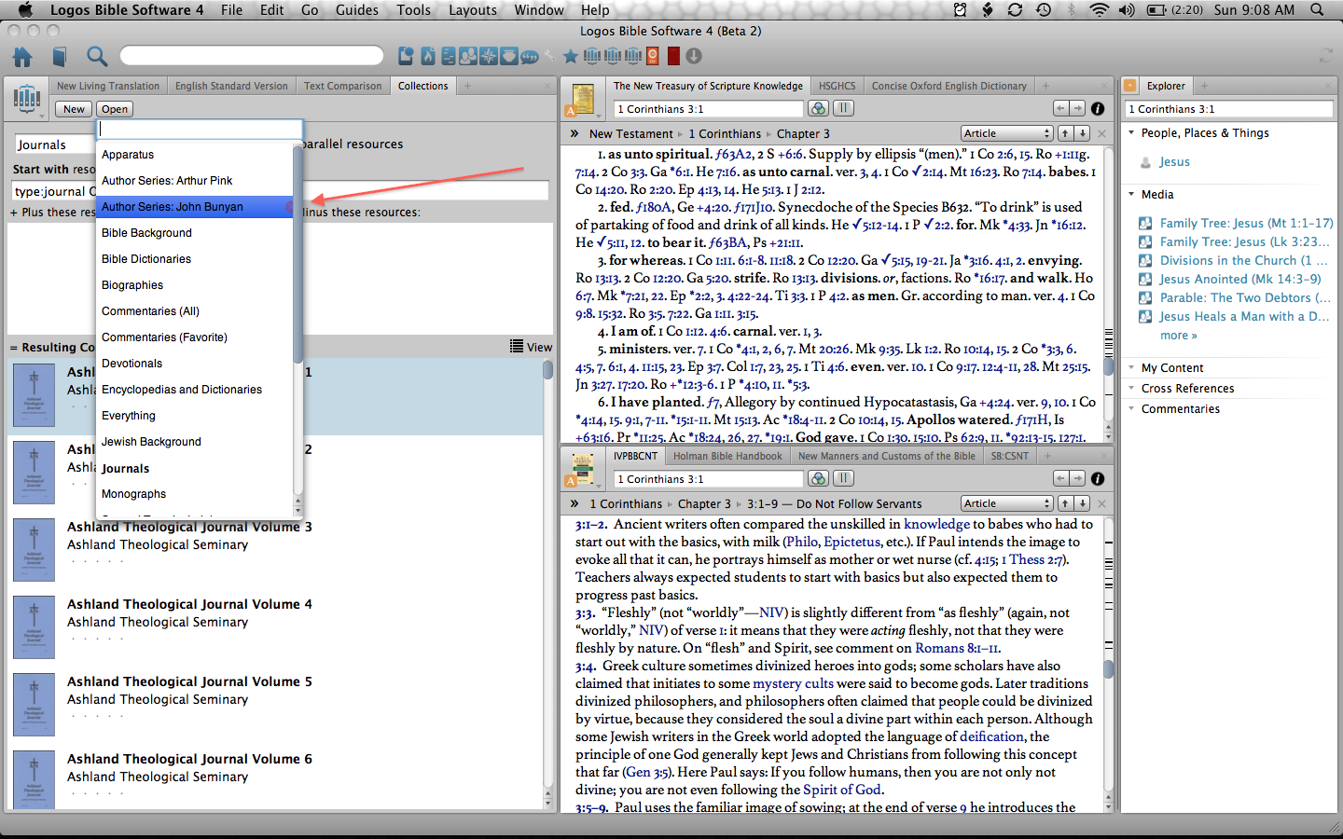Toggle link set in IVPBBCNT panel
1343x839 pixels.
(818, 478)
